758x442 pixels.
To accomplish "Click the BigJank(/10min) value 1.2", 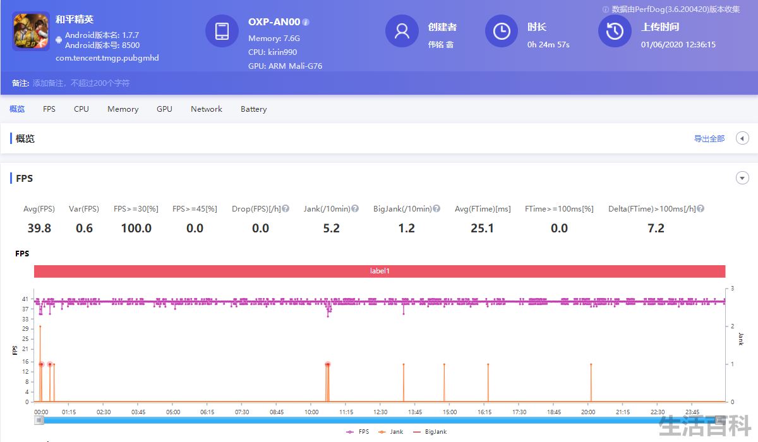I will tap(407, 229).
